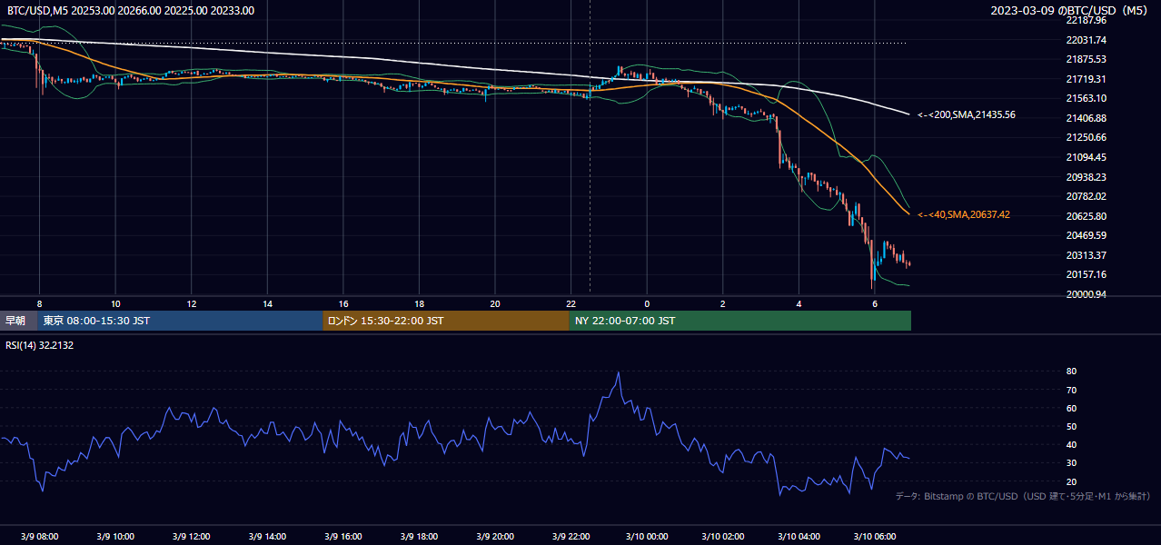Click the NY 22:00-07:00 JST session bar
The width and height of the screenshot is (1161, 545).
point(740,321)
